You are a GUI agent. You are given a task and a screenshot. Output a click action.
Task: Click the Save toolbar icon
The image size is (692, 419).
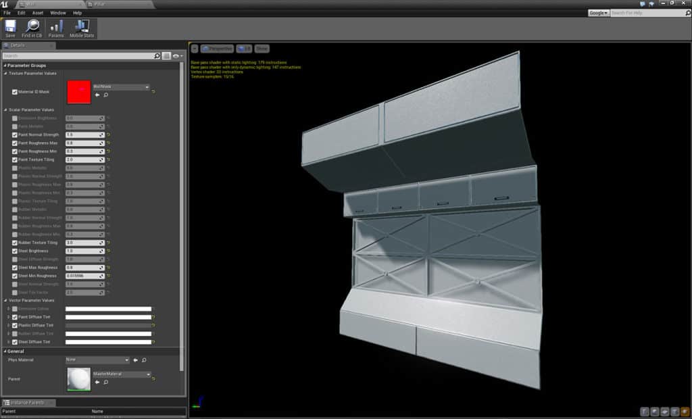tap(10, 28)
